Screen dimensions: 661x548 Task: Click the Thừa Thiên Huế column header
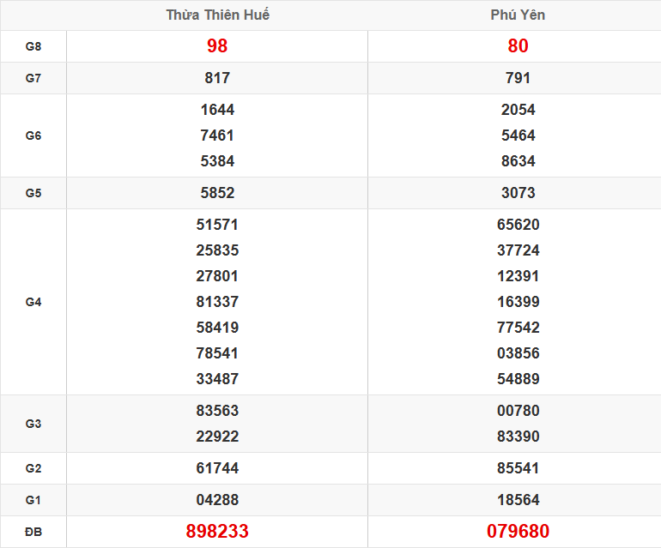point(217,15)
